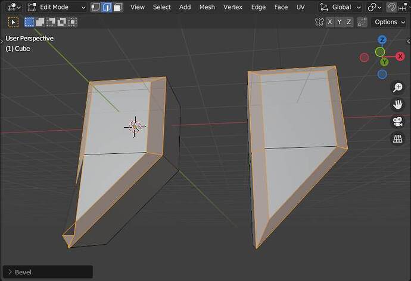The image size is (411, 281).
Task: Expand the left toolbar arrow
Action: 2,41
